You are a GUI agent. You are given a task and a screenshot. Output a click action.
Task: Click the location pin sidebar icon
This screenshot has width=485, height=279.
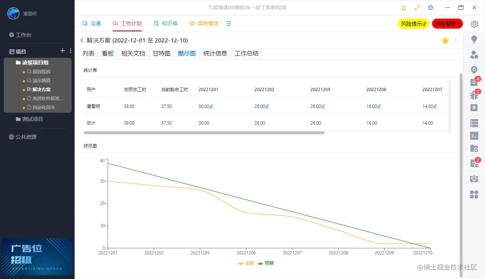474,70
